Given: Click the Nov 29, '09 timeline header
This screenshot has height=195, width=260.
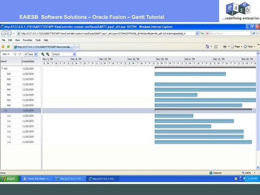Looking at the screenshot, I should coord(170,59).
